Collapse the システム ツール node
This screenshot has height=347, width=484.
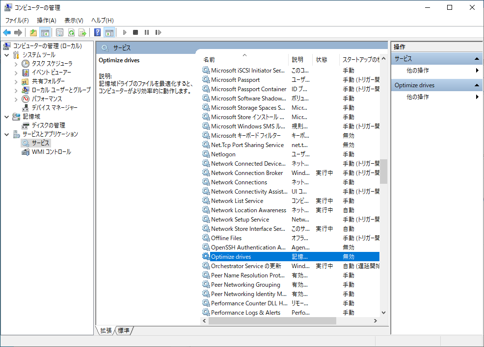(7, 55)
